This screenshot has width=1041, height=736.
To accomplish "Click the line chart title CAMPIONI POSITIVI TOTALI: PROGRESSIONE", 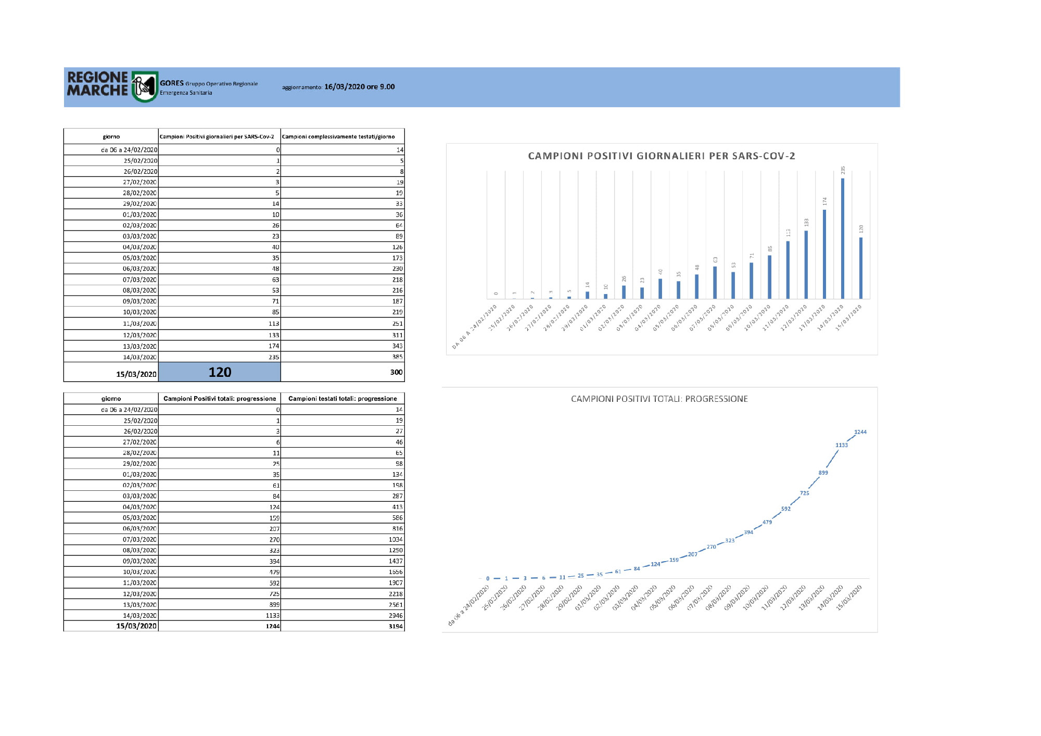I will (659, 399).
